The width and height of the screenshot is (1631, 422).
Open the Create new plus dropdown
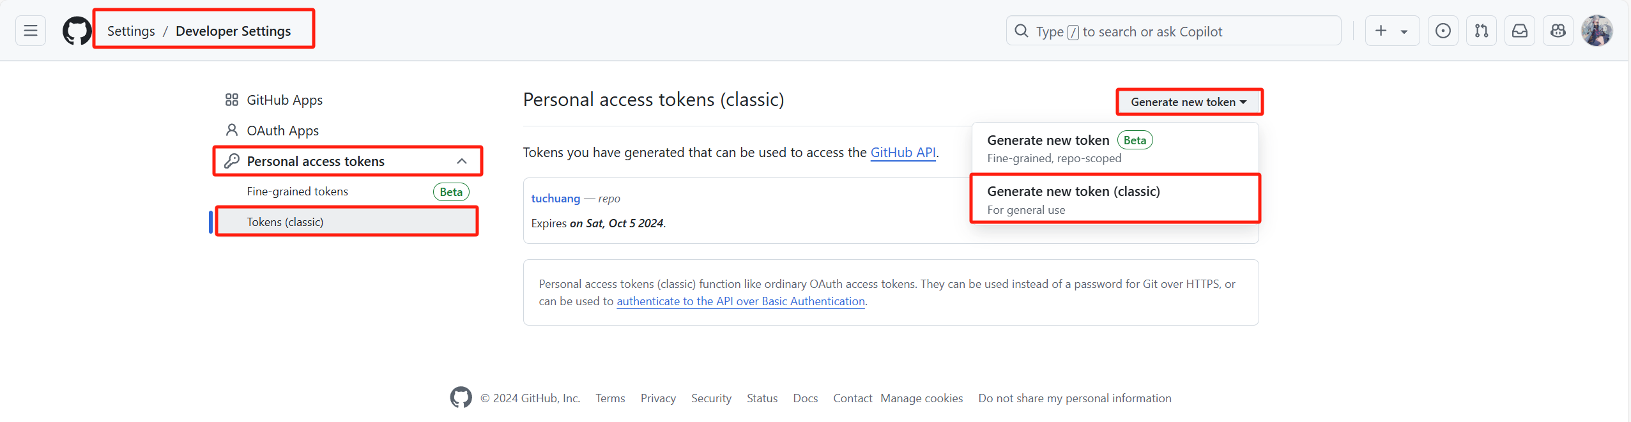[x=1391, y=31]
